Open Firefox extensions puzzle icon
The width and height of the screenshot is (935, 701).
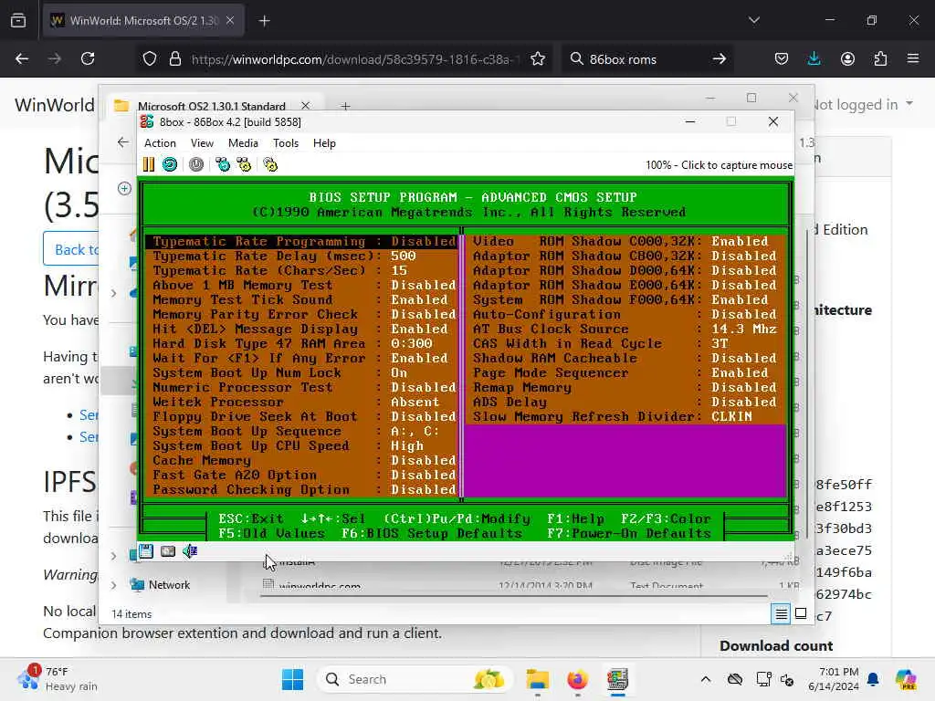tap(880, 58)
